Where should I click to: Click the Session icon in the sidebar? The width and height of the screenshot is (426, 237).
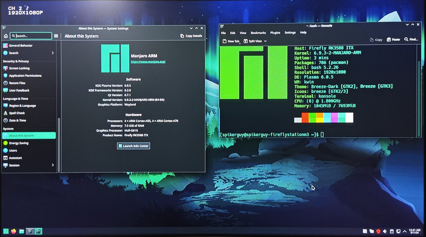(x=5, y=165)
